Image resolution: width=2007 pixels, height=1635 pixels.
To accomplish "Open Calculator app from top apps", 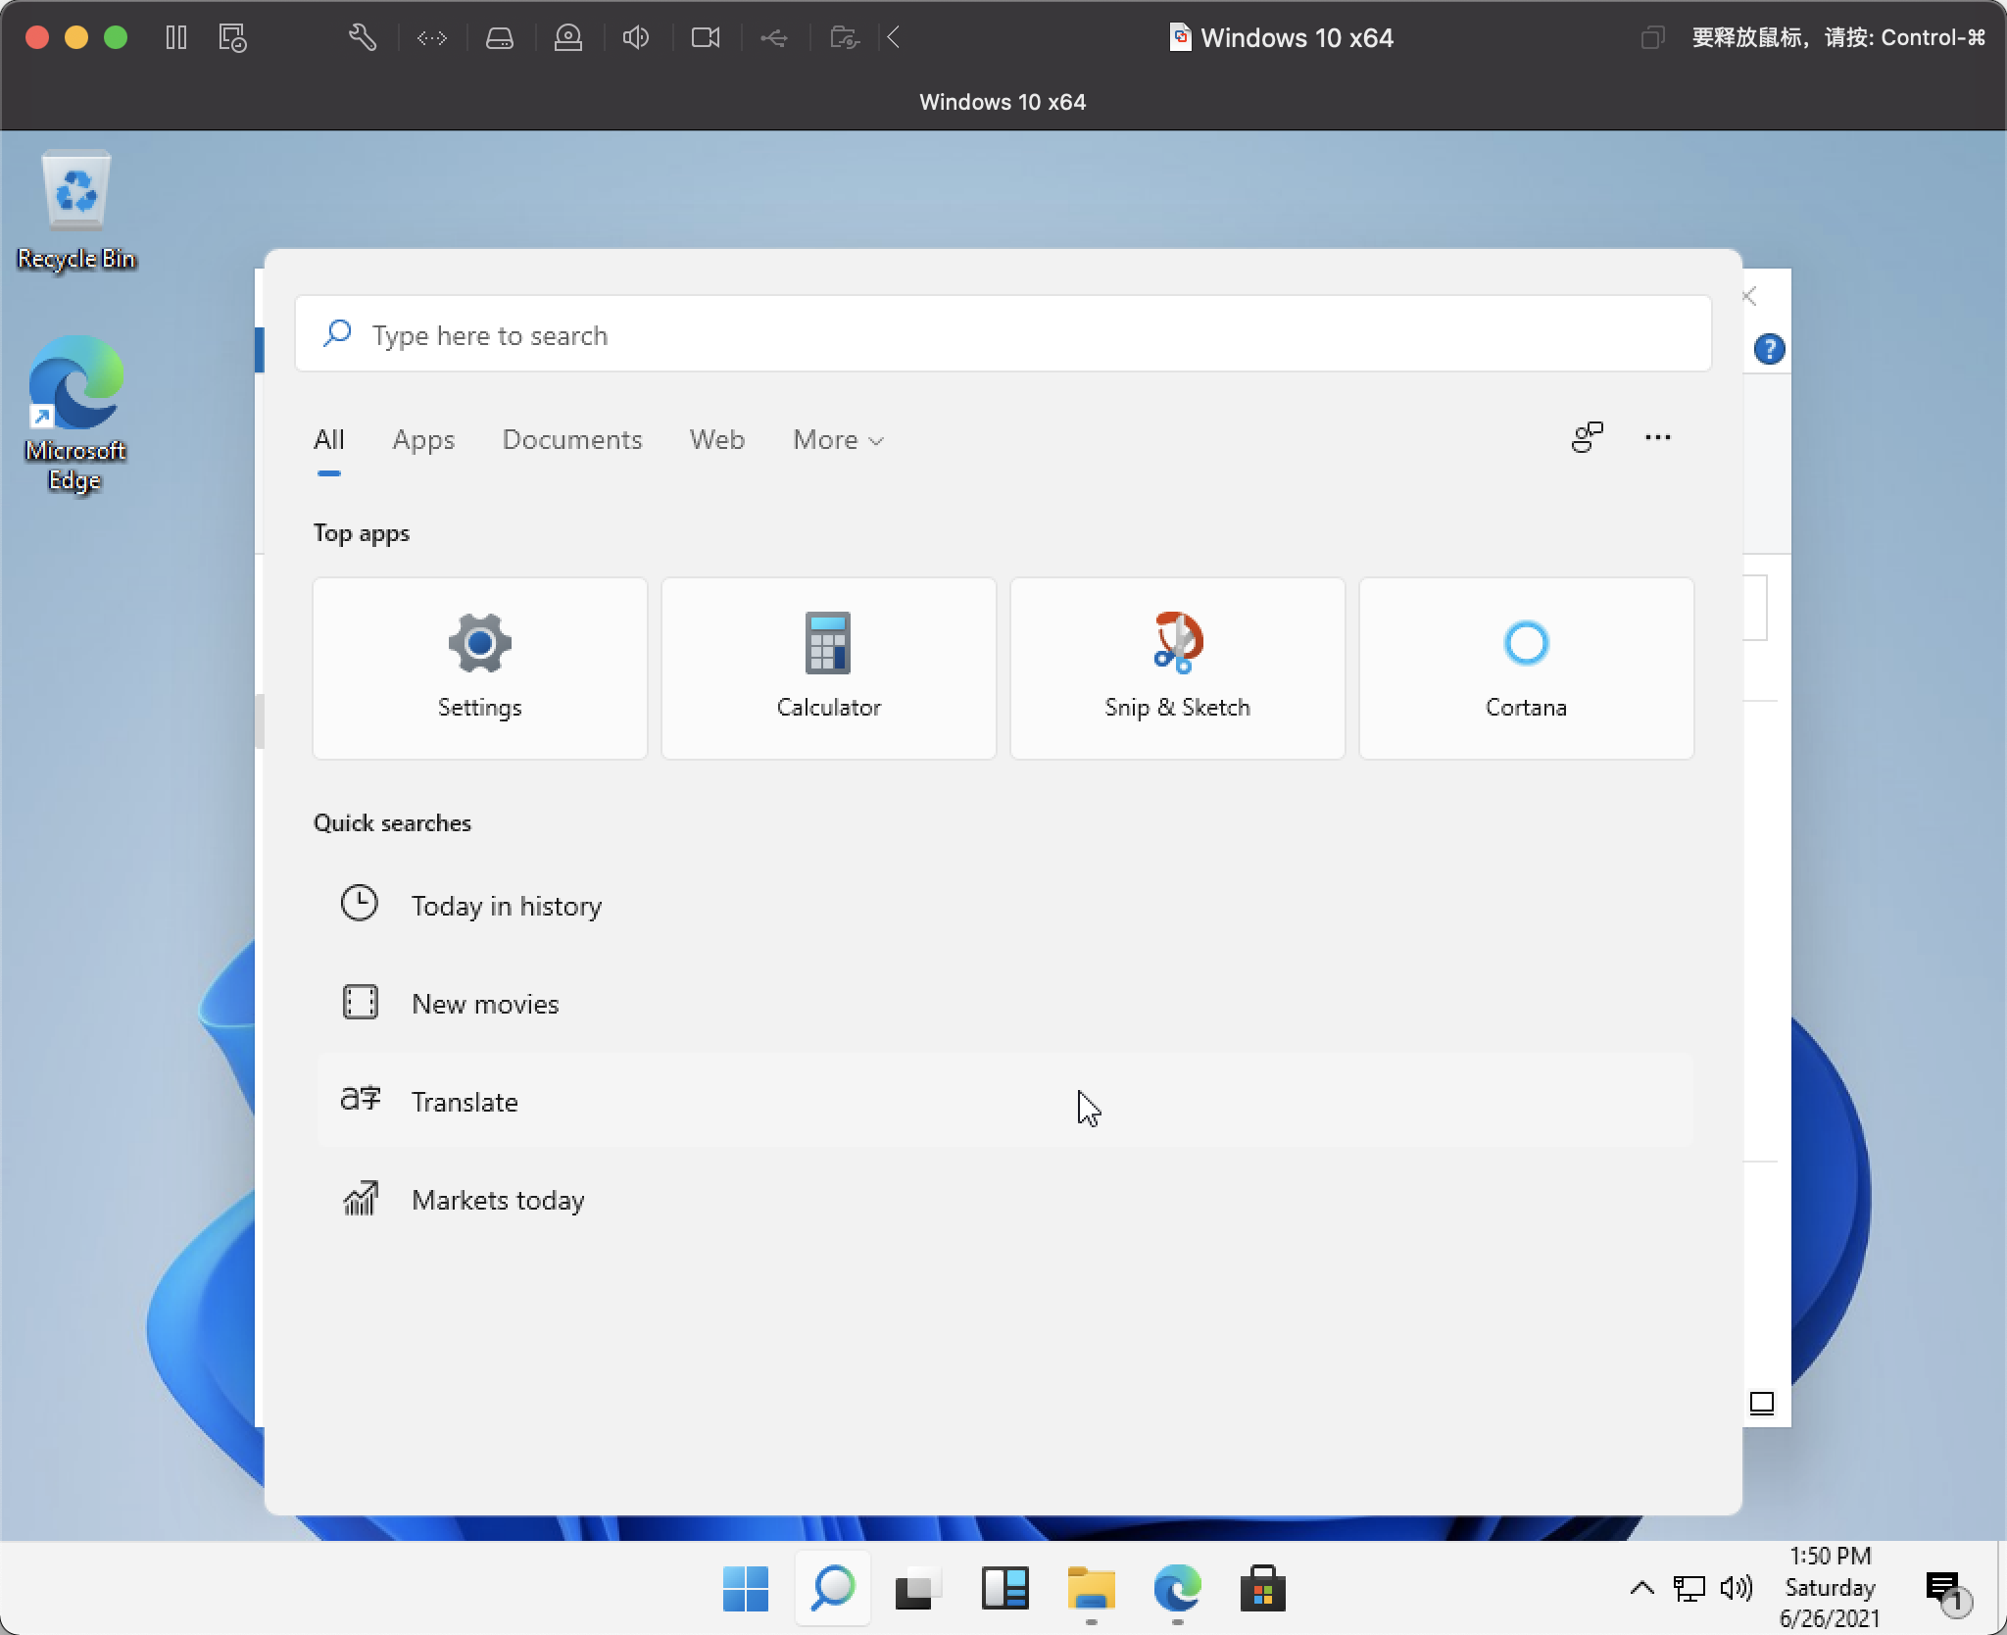I will coord(828,664).
